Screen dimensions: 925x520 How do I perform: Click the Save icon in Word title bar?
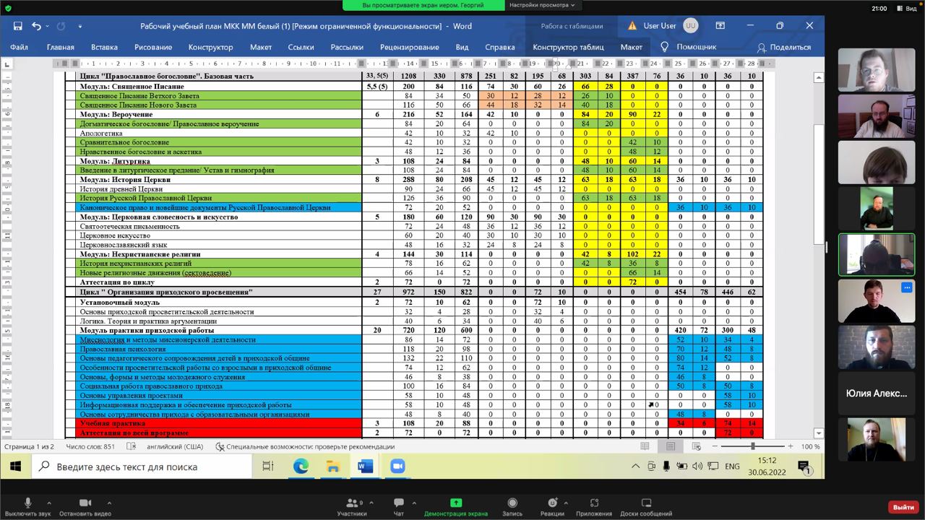point(17,26)
